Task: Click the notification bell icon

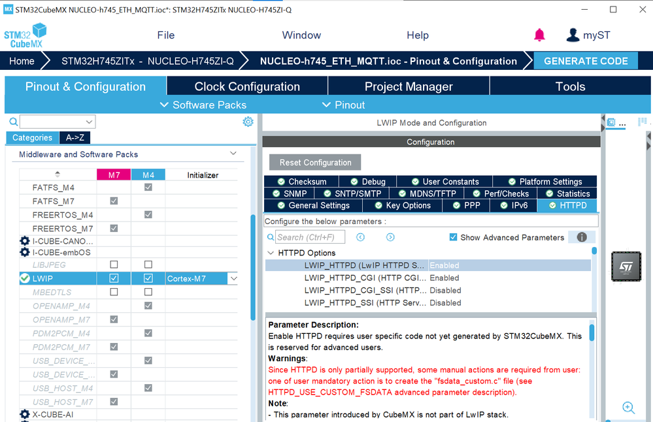Action: click(x=539, y=35)
